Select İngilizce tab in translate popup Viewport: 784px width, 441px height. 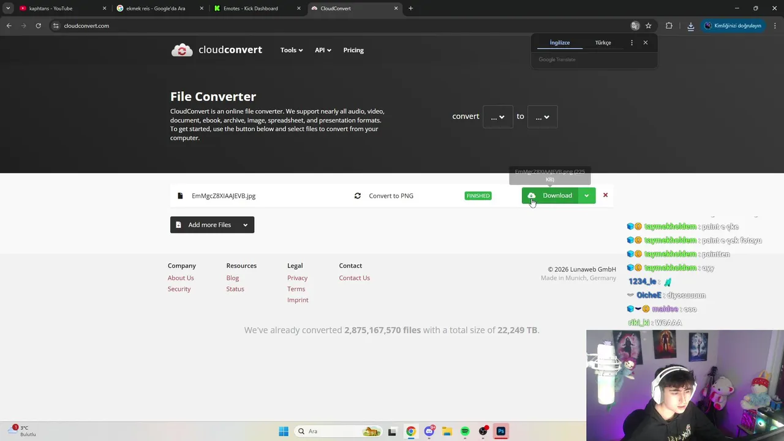coord(560,43)
